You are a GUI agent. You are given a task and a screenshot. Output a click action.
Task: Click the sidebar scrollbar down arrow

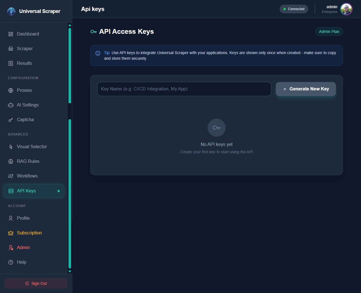(x=70, y=272)
